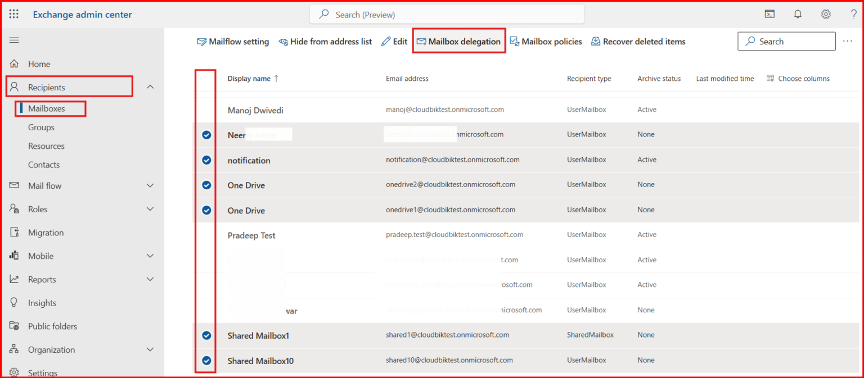This screenshot has height=378, width=864.
Task: Open the Mailbox delegation tool
Action: coord(458,40)
